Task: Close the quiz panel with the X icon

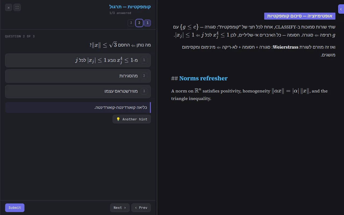Action: (x=9, y=8)
